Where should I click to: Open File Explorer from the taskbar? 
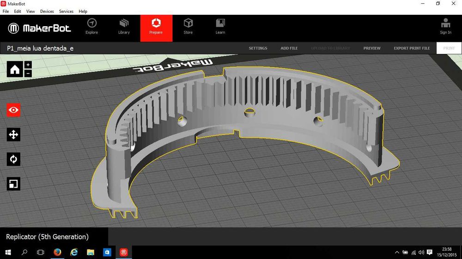91,252
